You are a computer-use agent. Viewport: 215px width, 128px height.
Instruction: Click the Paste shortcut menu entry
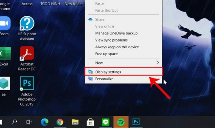(124, 10)
